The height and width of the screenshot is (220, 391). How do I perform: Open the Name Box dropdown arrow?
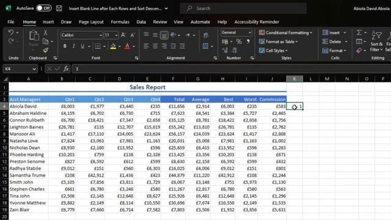[34, 69]
